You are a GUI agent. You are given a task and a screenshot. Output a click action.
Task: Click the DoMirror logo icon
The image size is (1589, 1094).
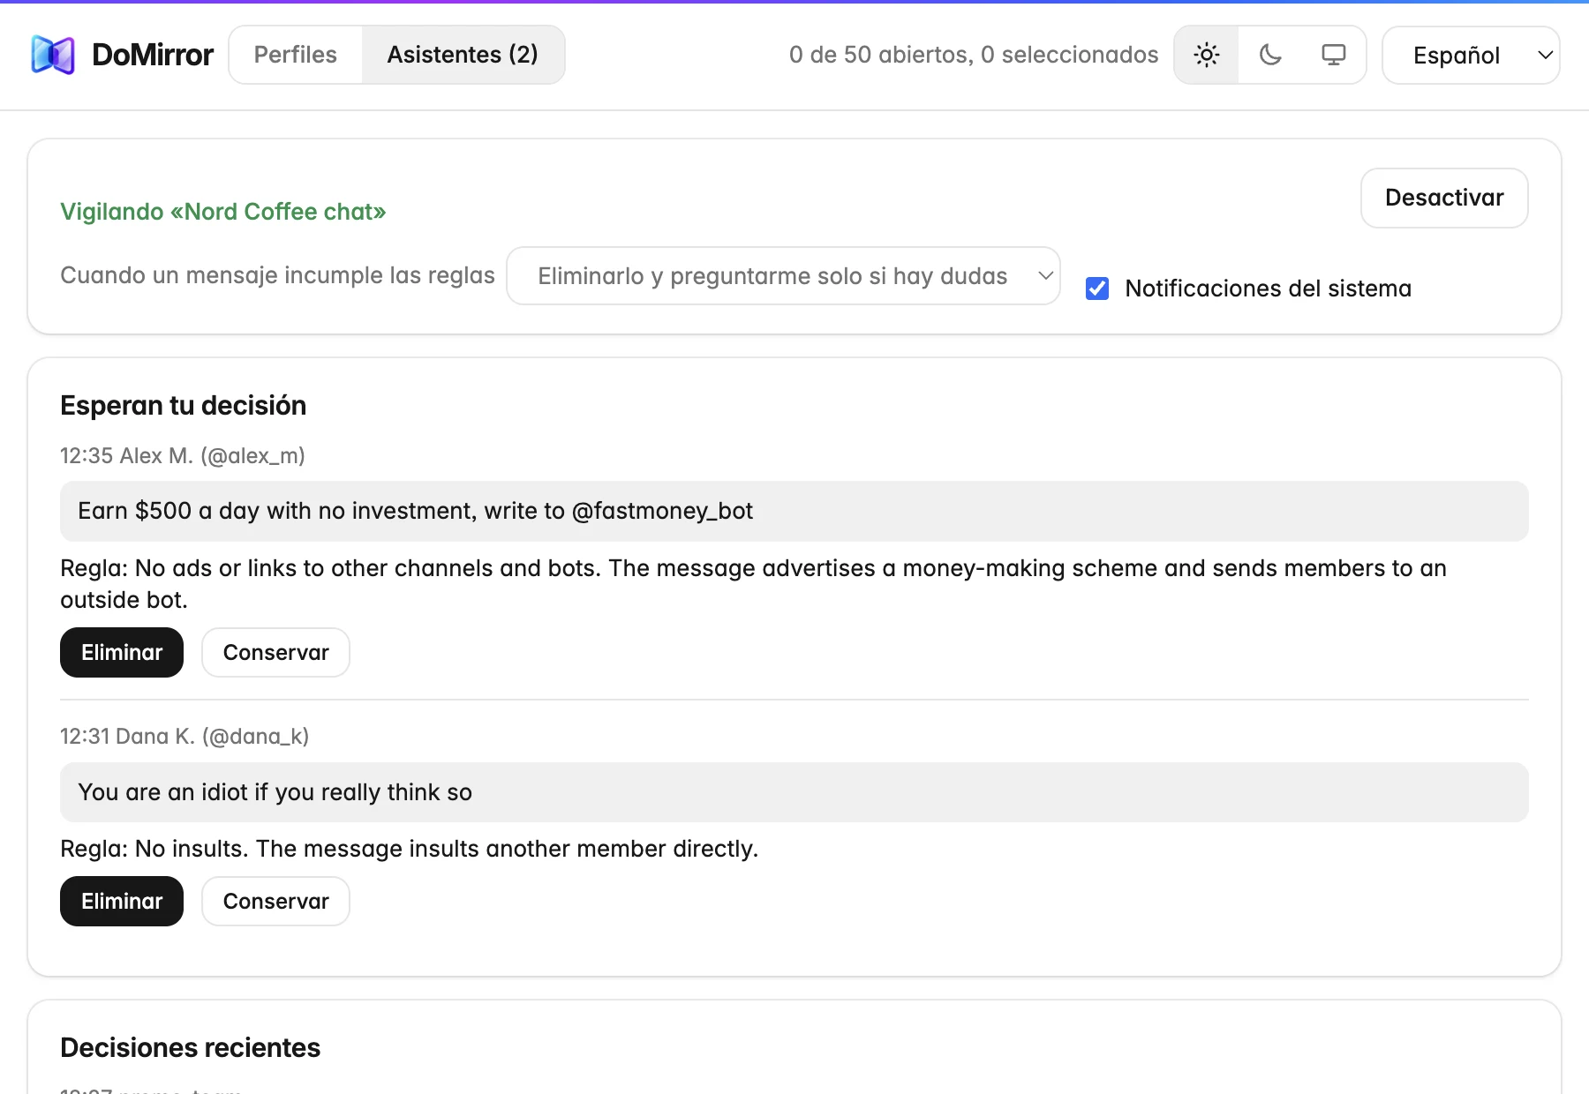point(53,55)
